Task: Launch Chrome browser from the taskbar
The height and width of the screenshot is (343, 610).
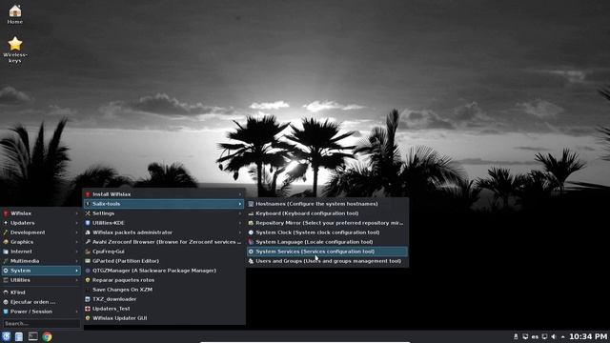Action: (x=47, y=336)
